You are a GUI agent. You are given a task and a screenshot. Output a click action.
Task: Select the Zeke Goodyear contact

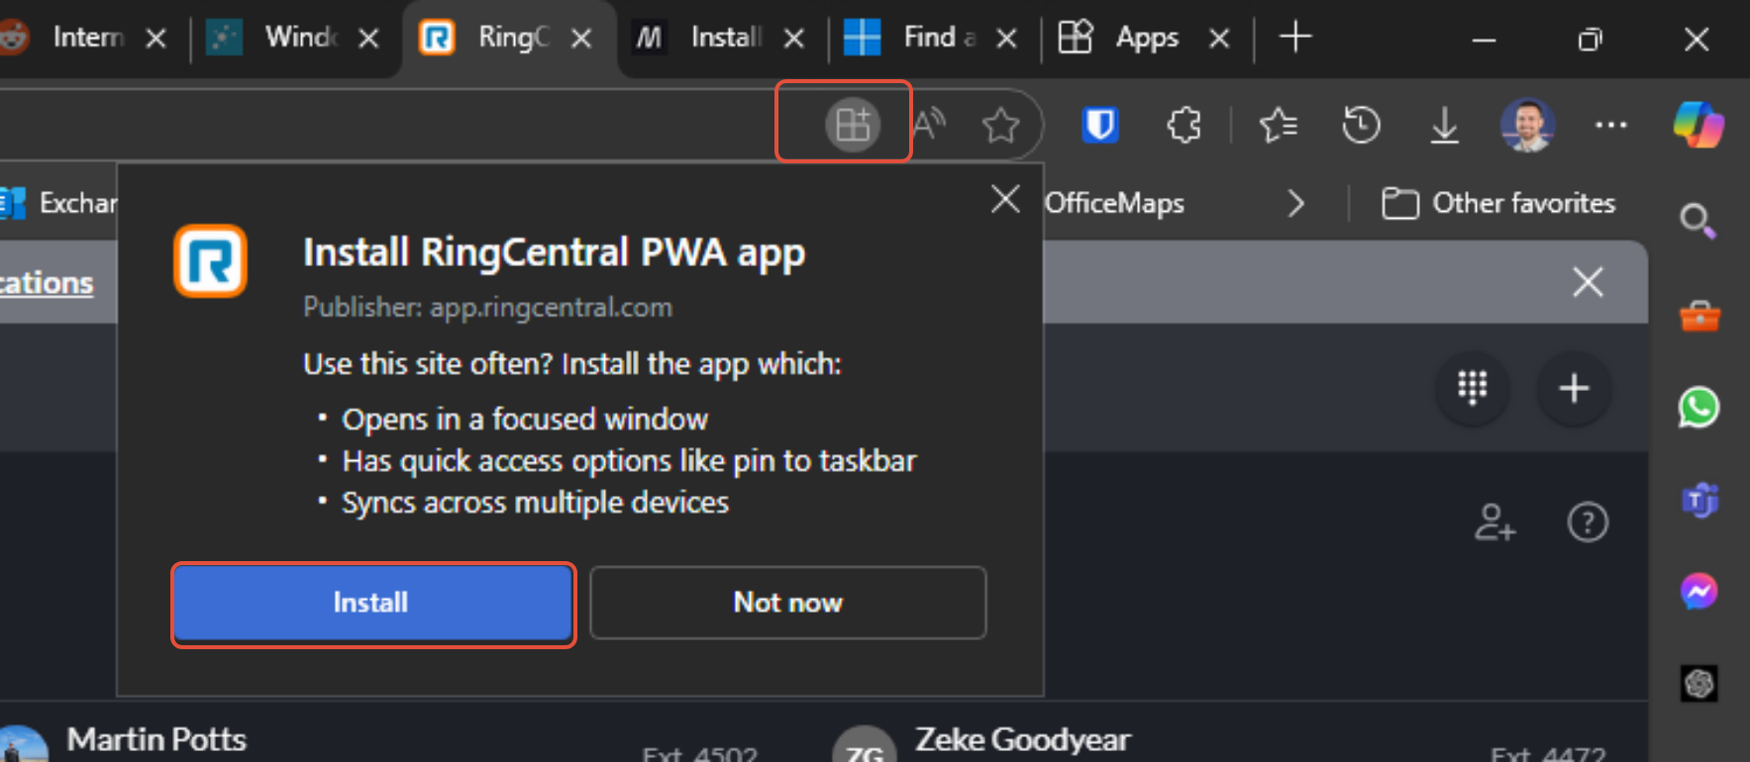(1022, 739)
